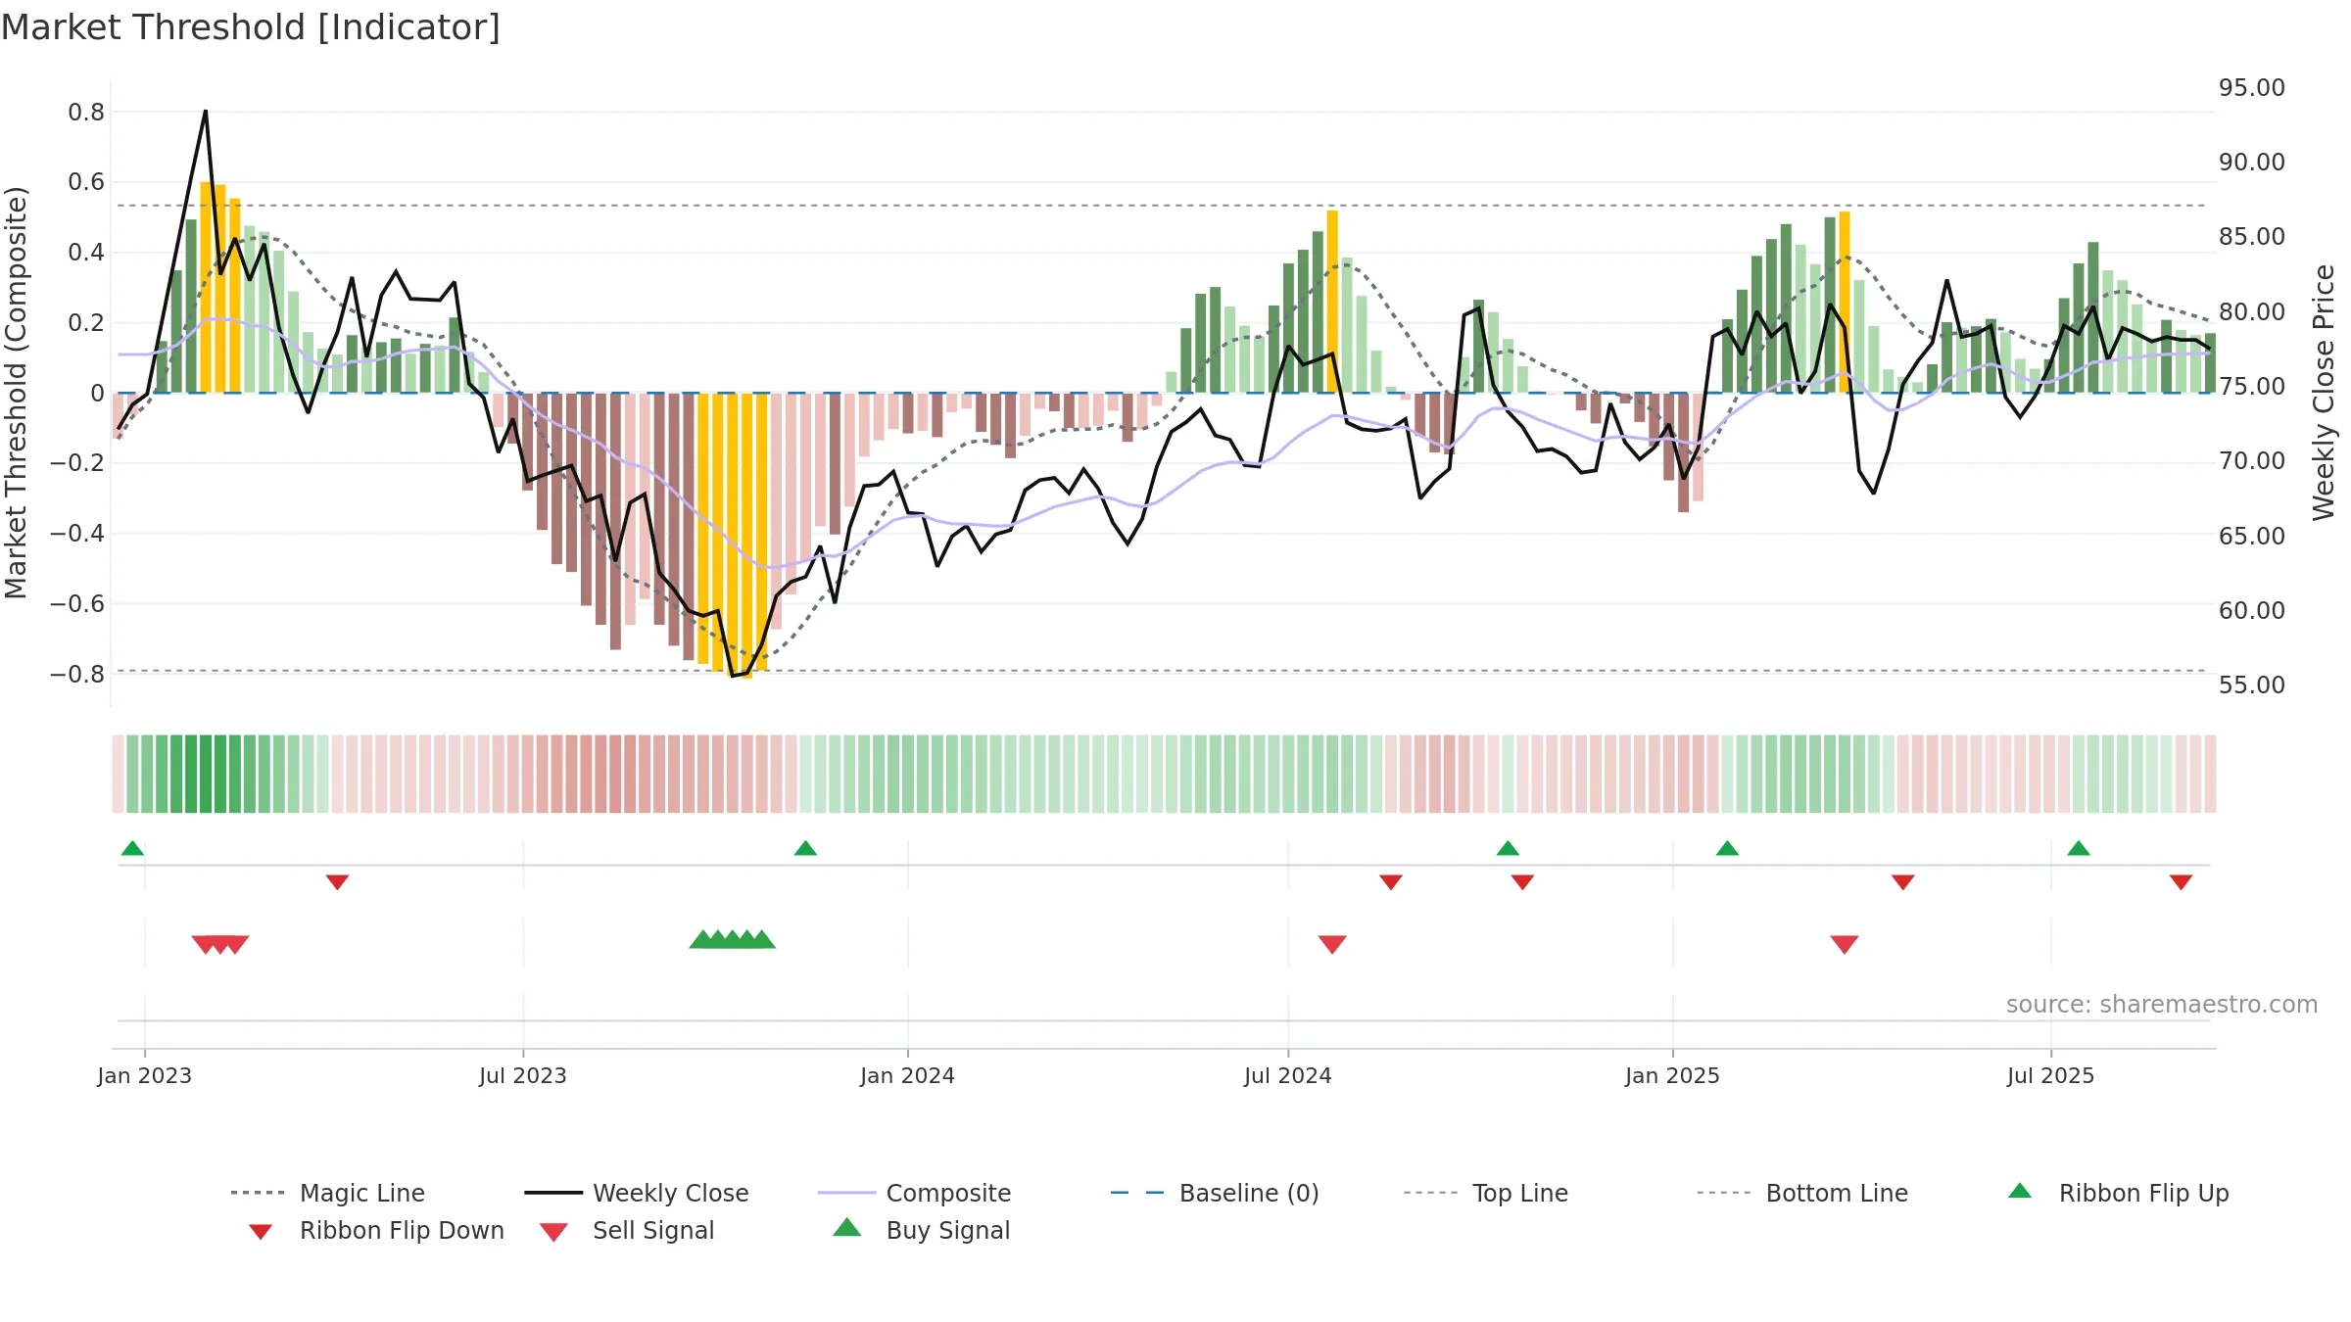Toggle the Composite legend entry

pos(914,1193)
